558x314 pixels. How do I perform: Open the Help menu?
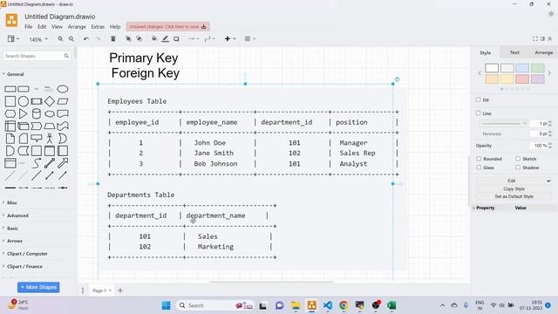(115, 27)
